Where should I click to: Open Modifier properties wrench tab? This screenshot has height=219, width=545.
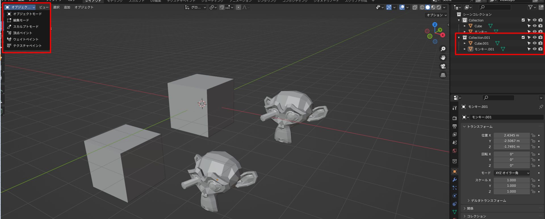[455, 180]
